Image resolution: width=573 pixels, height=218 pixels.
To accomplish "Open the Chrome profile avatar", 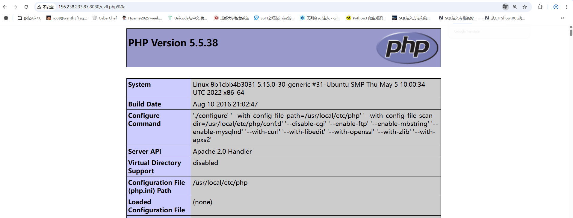I will [556, 7].
